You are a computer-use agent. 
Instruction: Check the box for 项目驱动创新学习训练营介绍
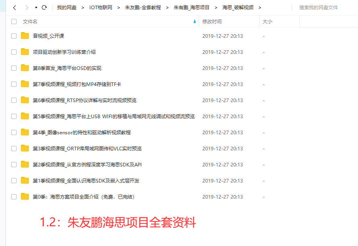(13, 52)
